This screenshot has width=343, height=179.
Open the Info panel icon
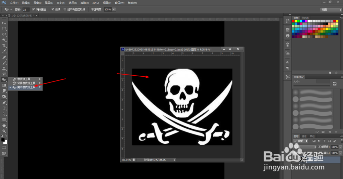(287, 36)
